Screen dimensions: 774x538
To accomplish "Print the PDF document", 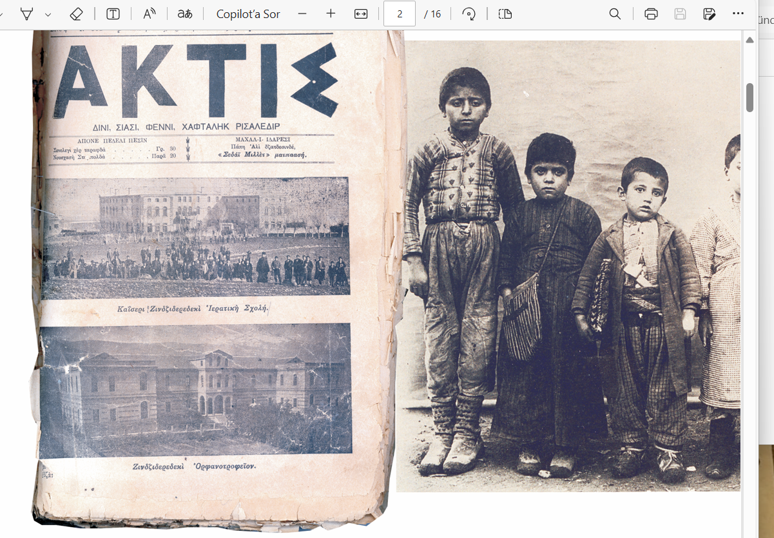I will pyautogui.click(x=651, y=14).
